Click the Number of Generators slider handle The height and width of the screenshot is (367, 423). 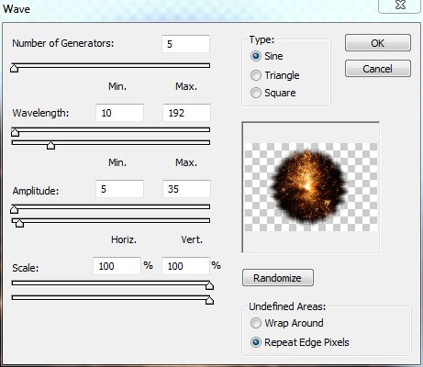[x=14, y=68]
